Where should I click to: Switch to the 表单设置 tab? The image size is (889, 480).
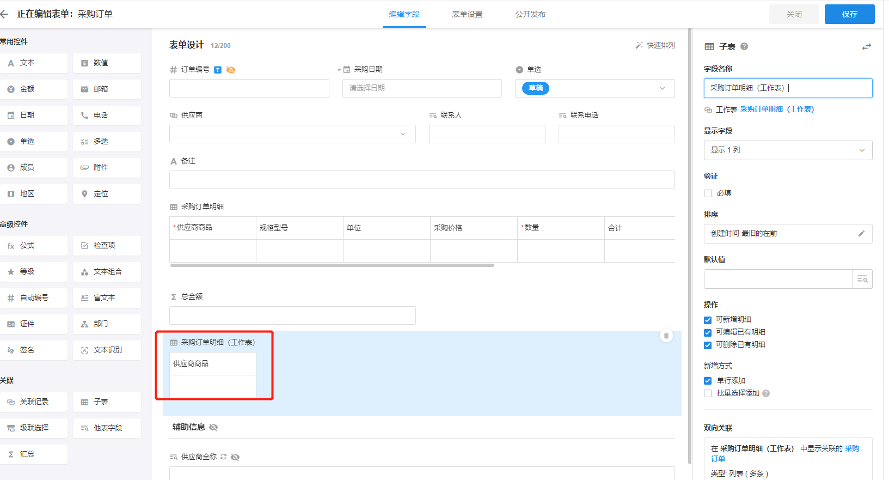467,14
